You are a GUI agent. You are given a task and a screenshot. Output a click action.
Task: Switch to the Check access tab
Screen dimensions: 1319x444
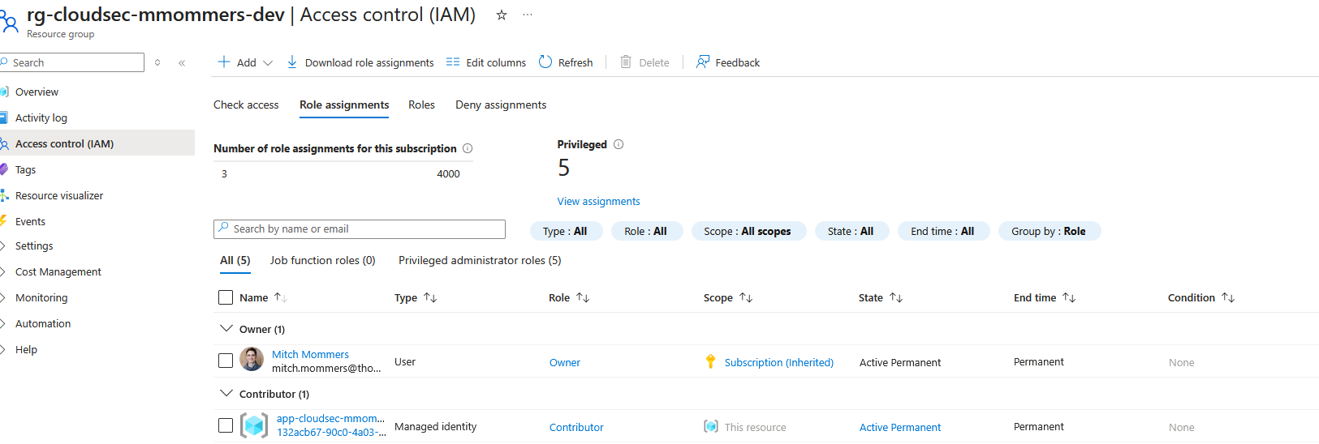[x=246, y=105]
